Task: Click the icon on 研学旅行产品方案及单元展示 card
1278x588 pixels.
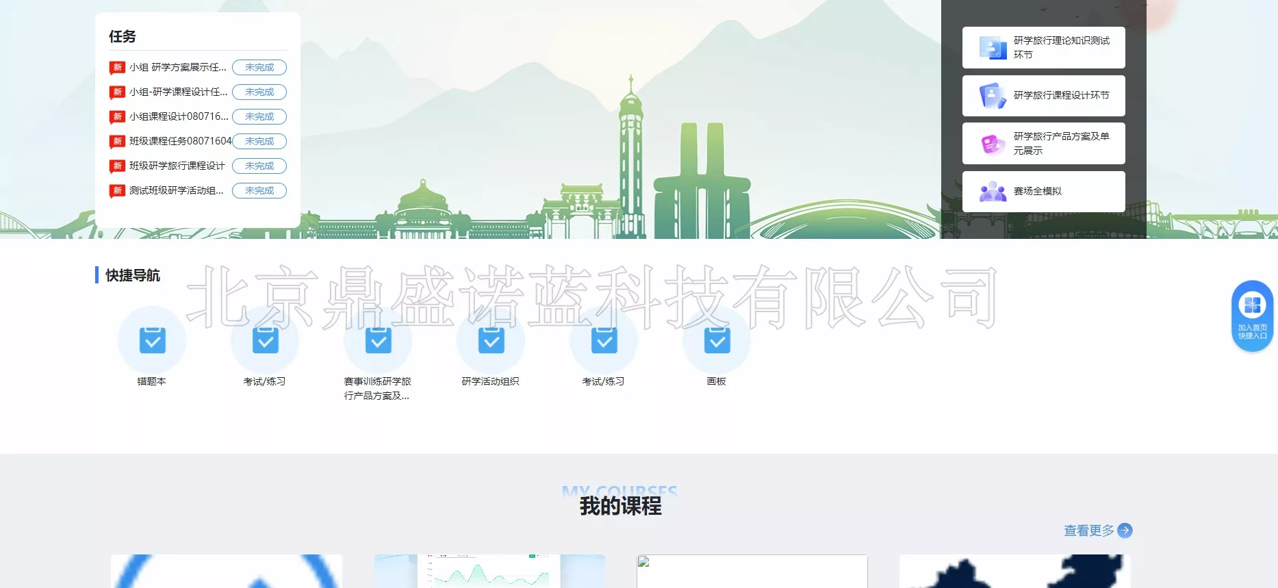Action: tap(993, 144)
